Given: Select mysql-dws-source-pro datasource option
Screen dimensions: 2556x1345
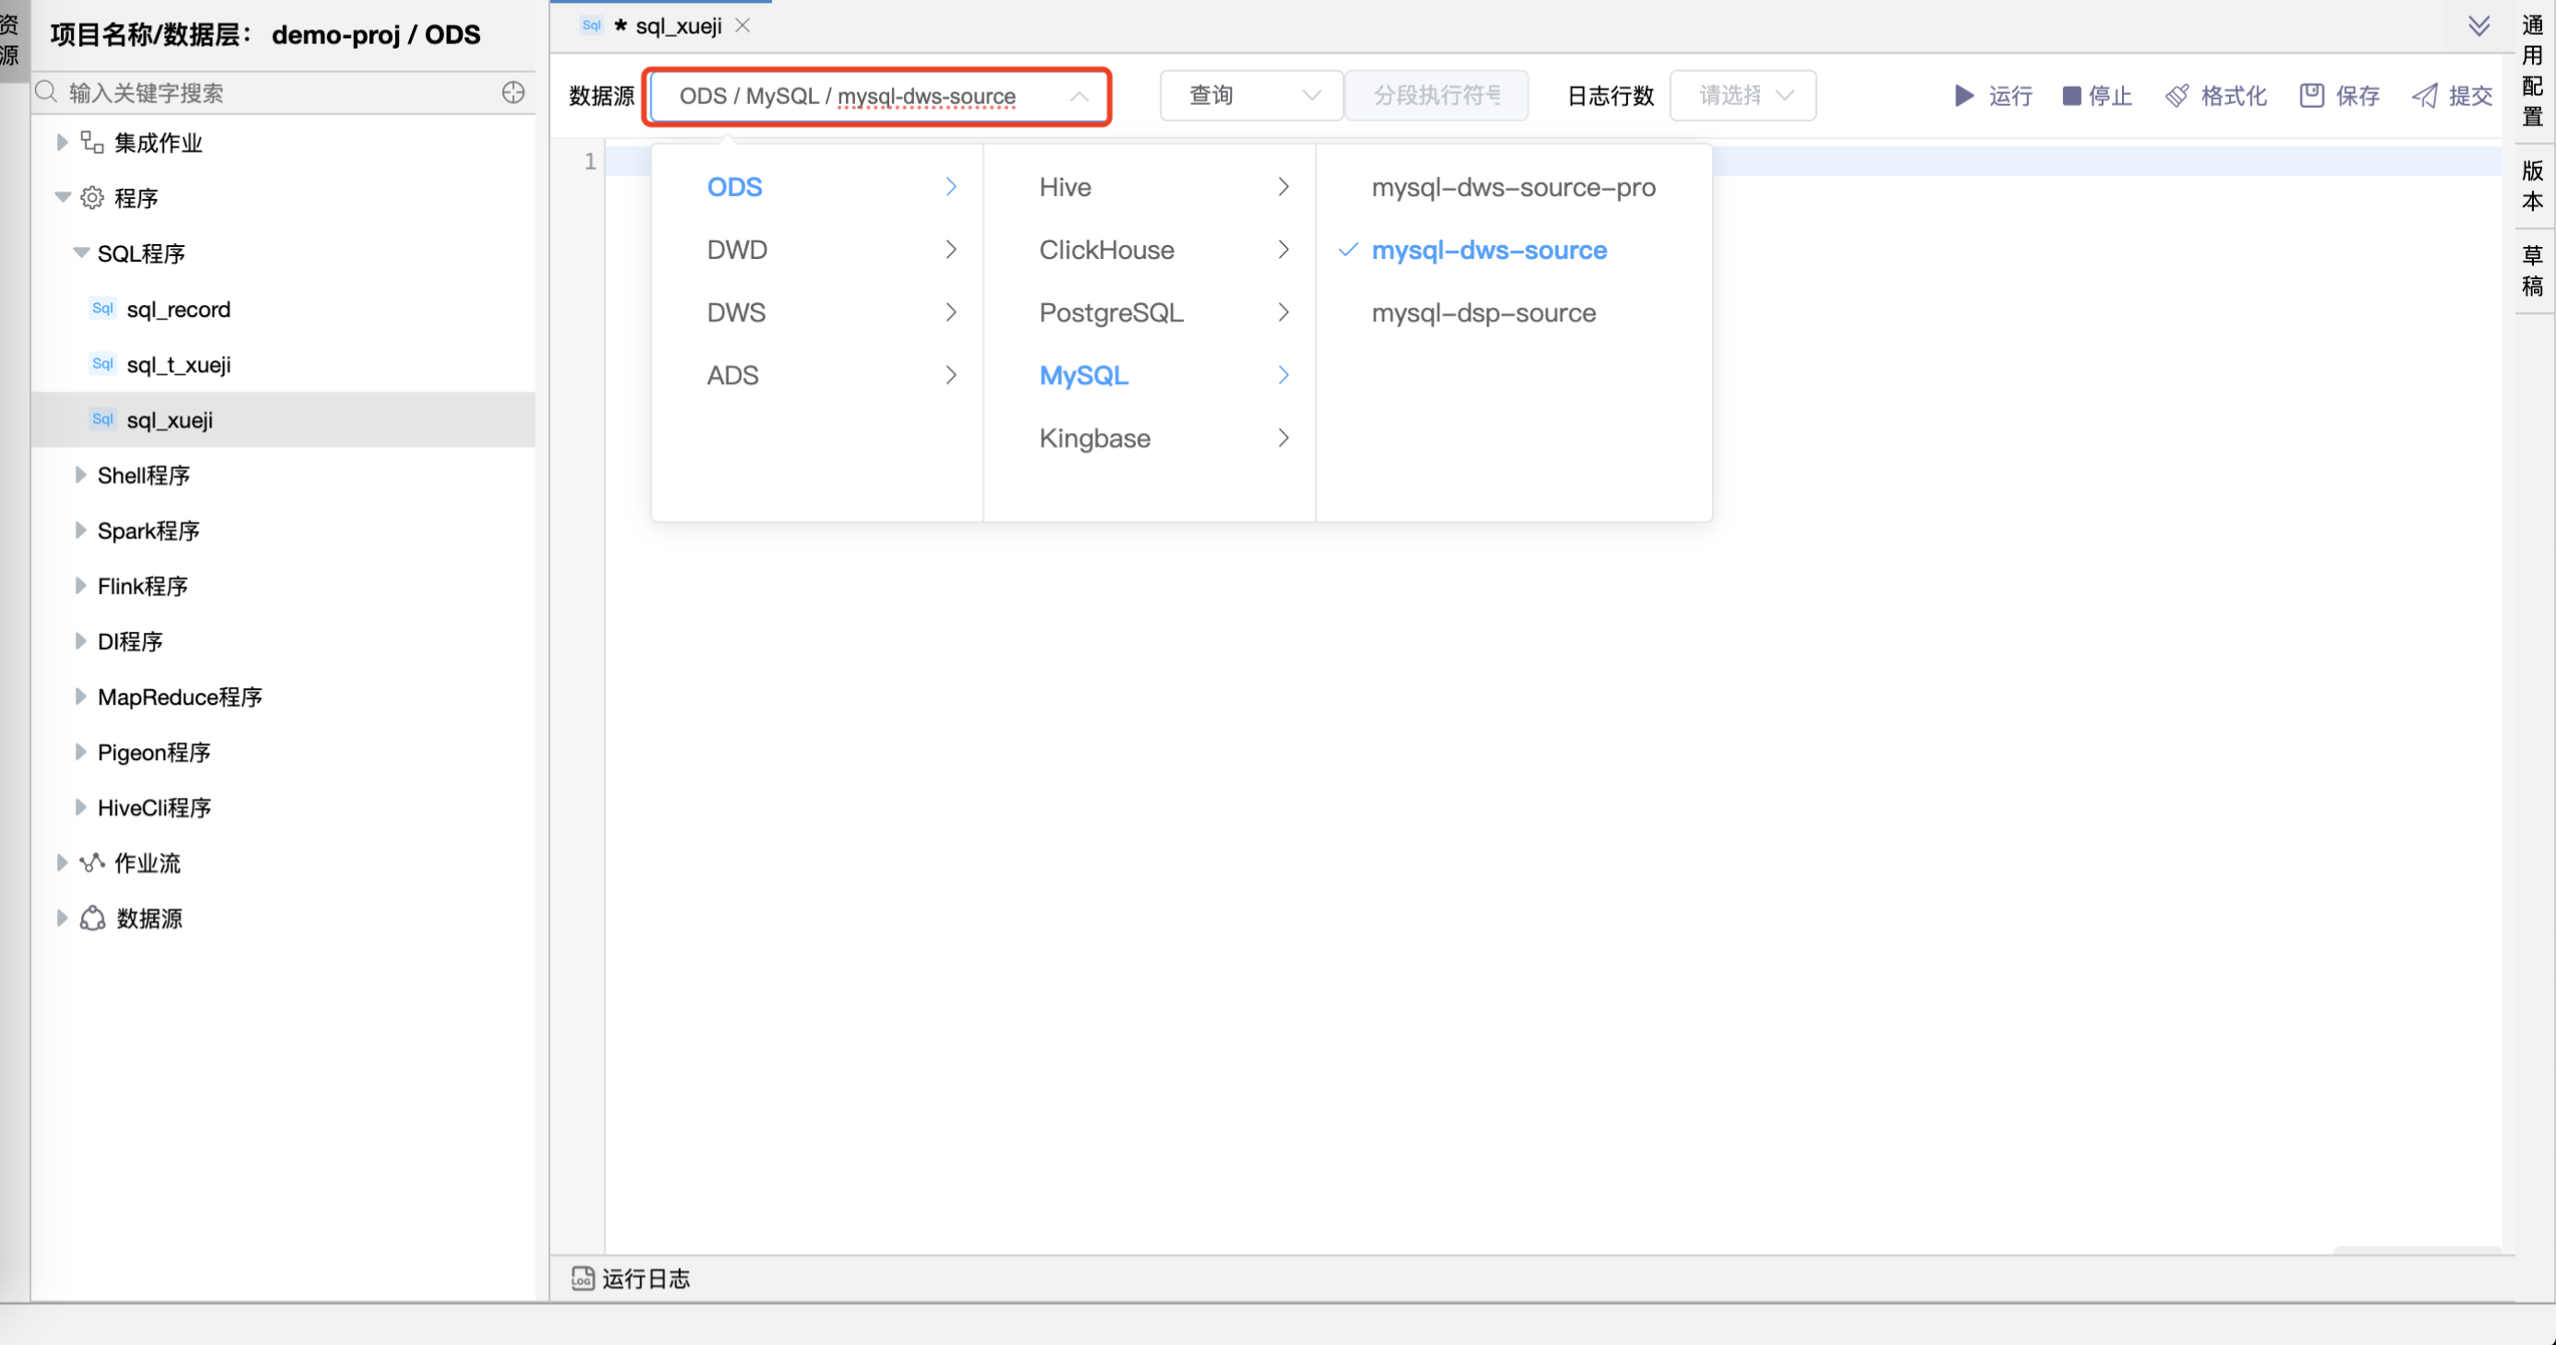Looking at the screenshot, I should point(1512,187).
